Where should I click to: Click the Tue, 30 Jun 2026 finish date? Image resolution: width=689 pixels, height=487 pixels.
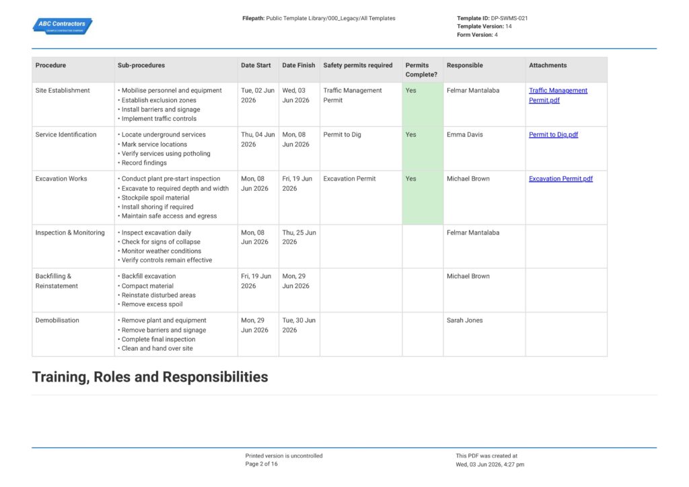[x=299, y=325]
